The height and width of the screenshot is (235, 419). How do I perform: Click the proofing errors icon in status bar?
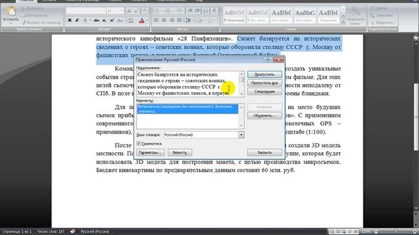[73, 231]
